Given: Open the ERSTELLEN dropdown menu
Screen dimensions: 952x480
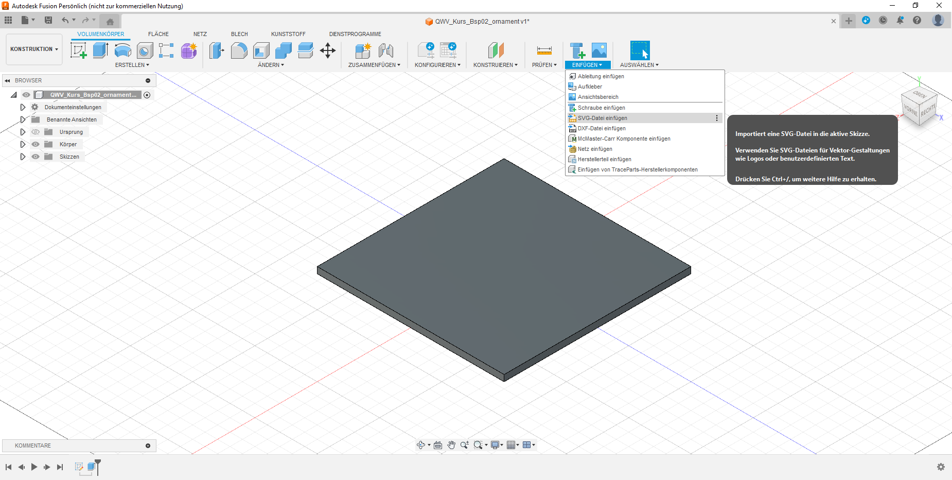Looking at the screenshot, I should coord(132,65).
